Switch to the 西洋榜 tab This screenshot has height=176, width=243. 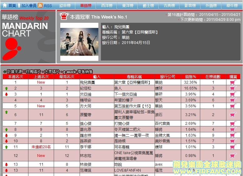[107, 6]
